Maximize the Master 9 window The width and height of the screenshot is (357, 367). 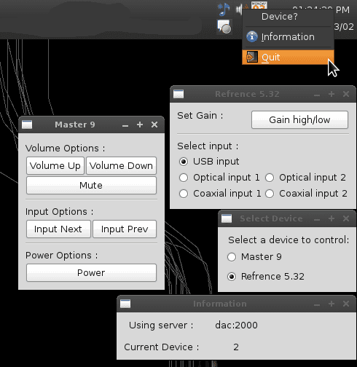click(140, 125)
